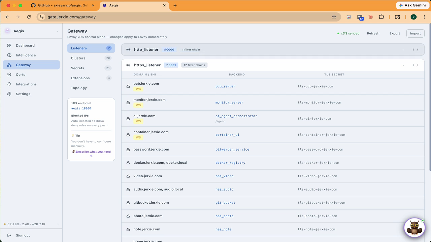The image size is (431, 242).
Task: Click the Aegis logo icon
Action: (7, 31)
